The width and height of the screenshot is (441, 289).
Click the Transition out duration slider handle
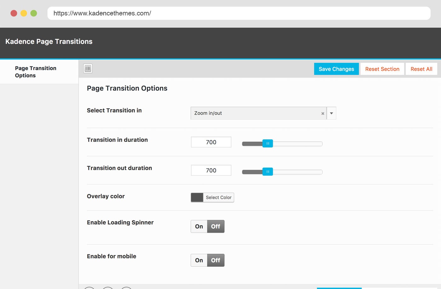[267, 172]
